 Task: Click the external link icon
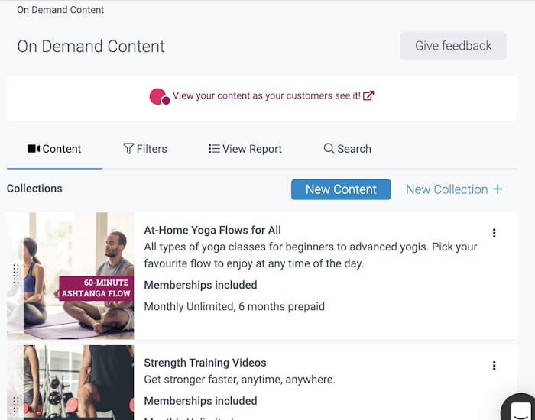[368, 96]
